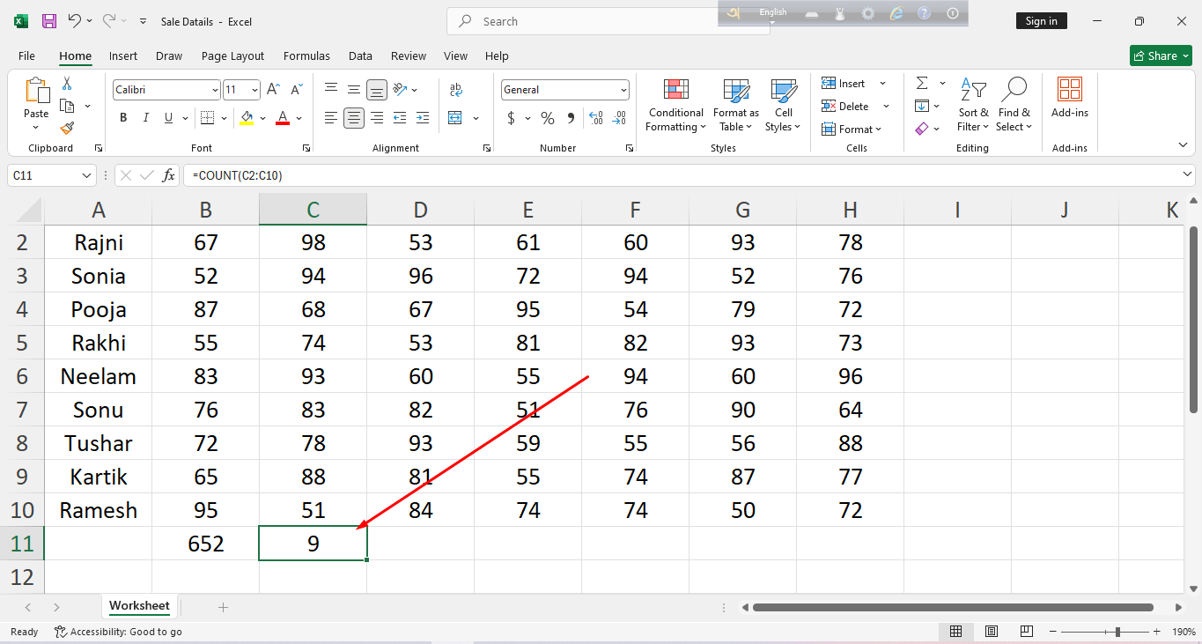Click the Insert Function fx icon
The height and width of the screenshot is (644, 1202).
pos(168,175)
